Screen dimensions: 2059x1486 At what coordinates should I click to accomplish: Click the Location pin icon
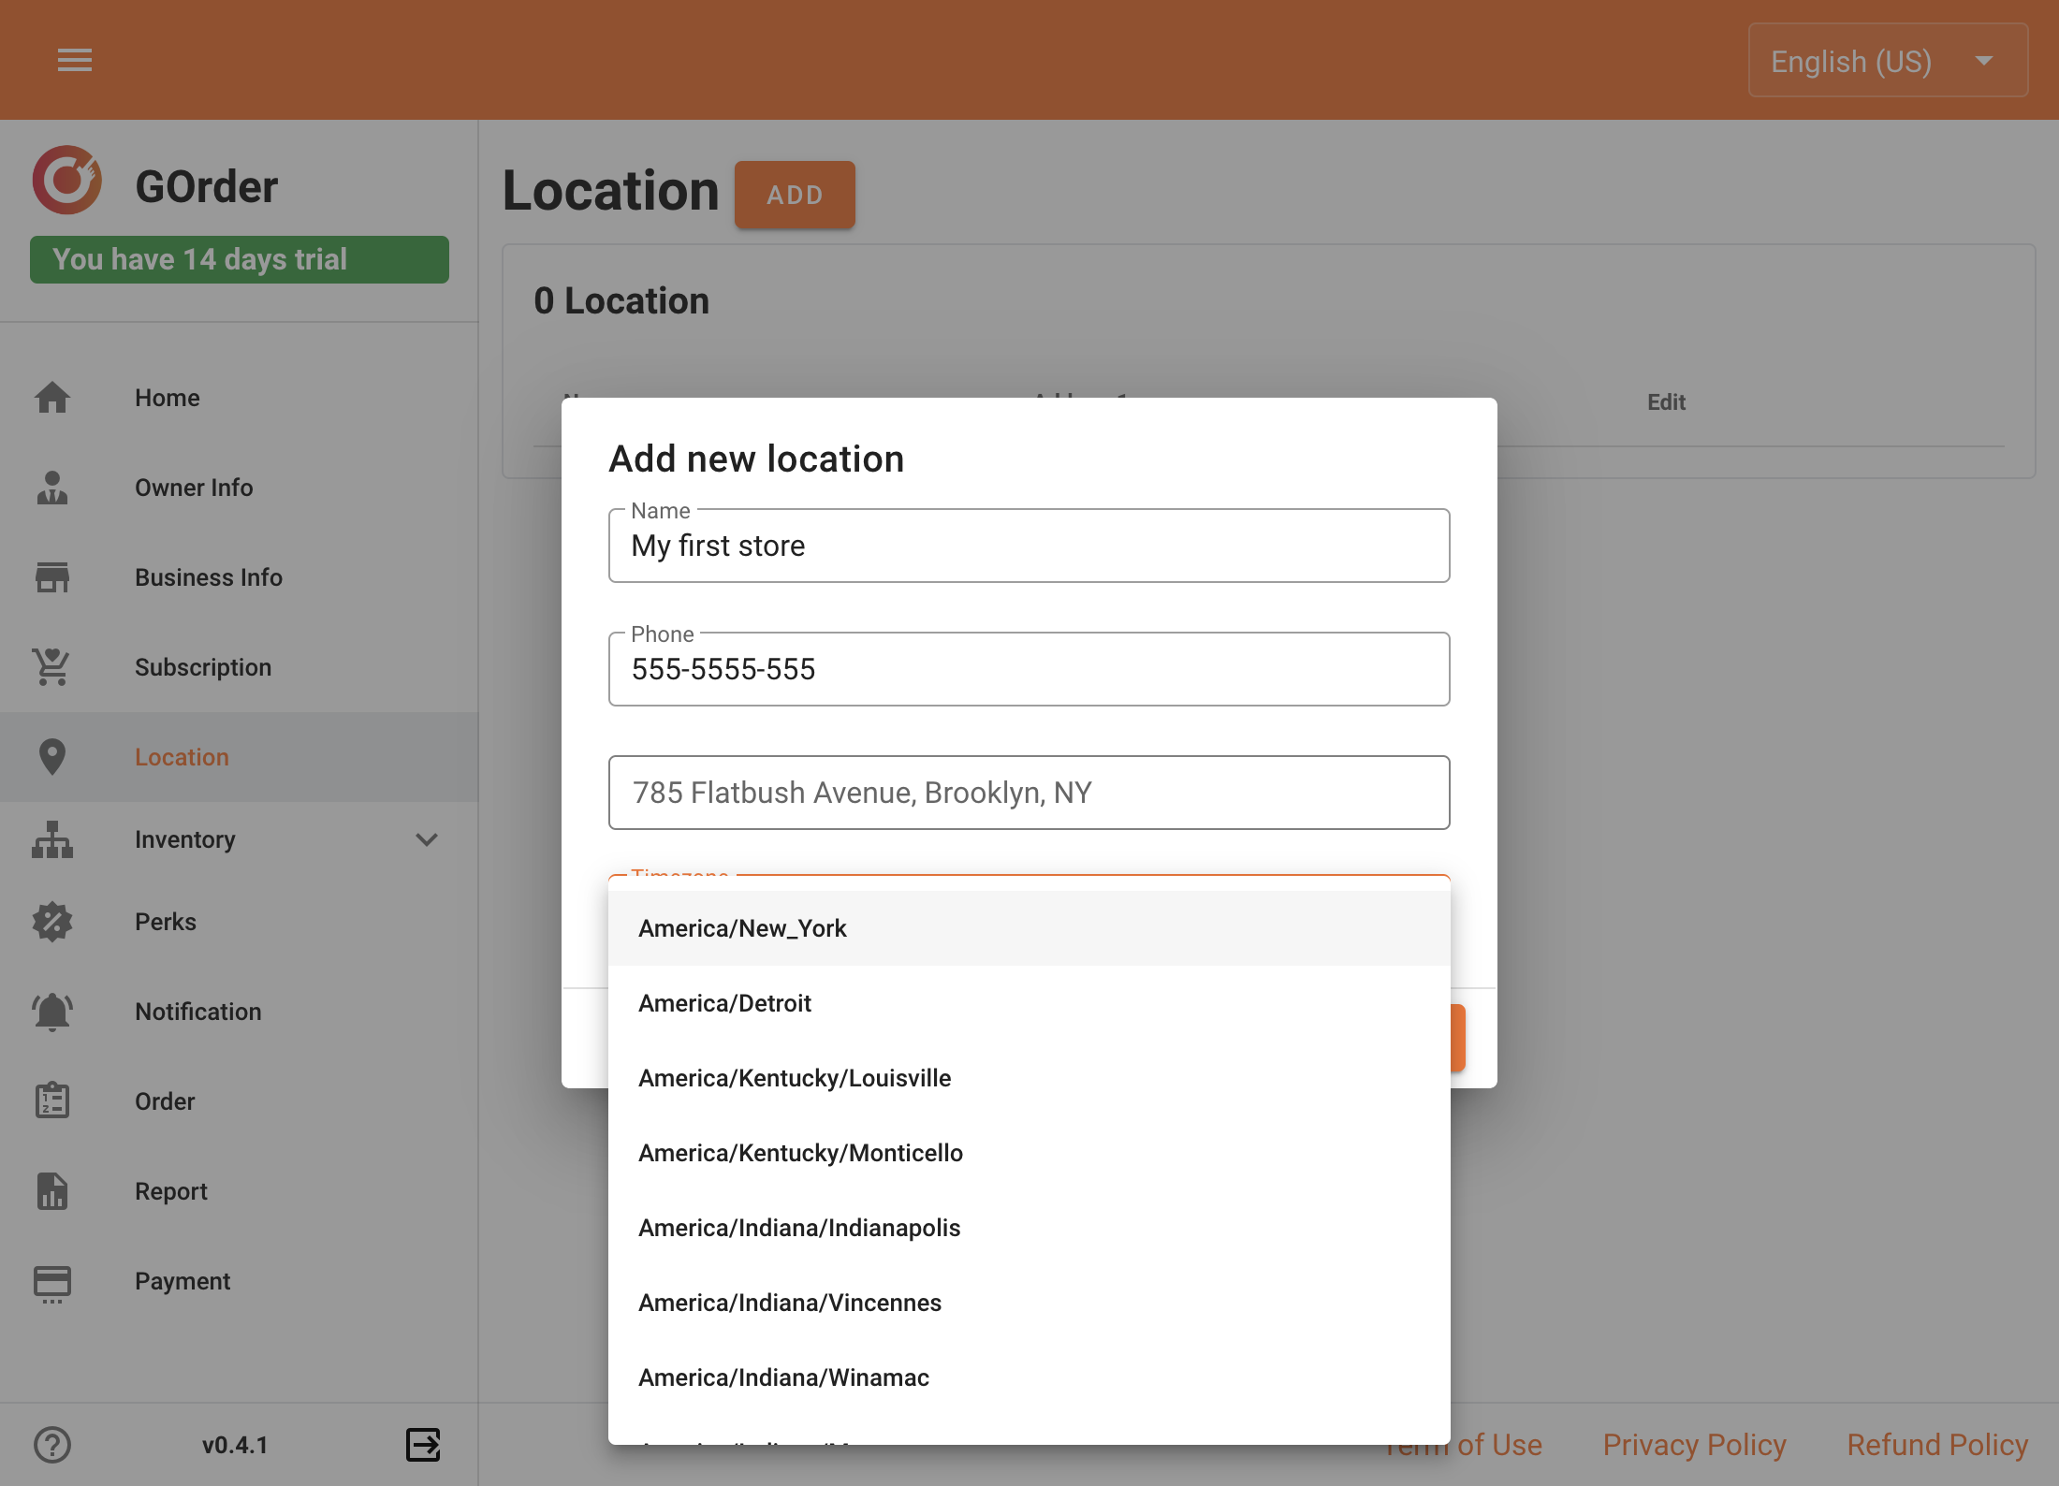[52, 757]
